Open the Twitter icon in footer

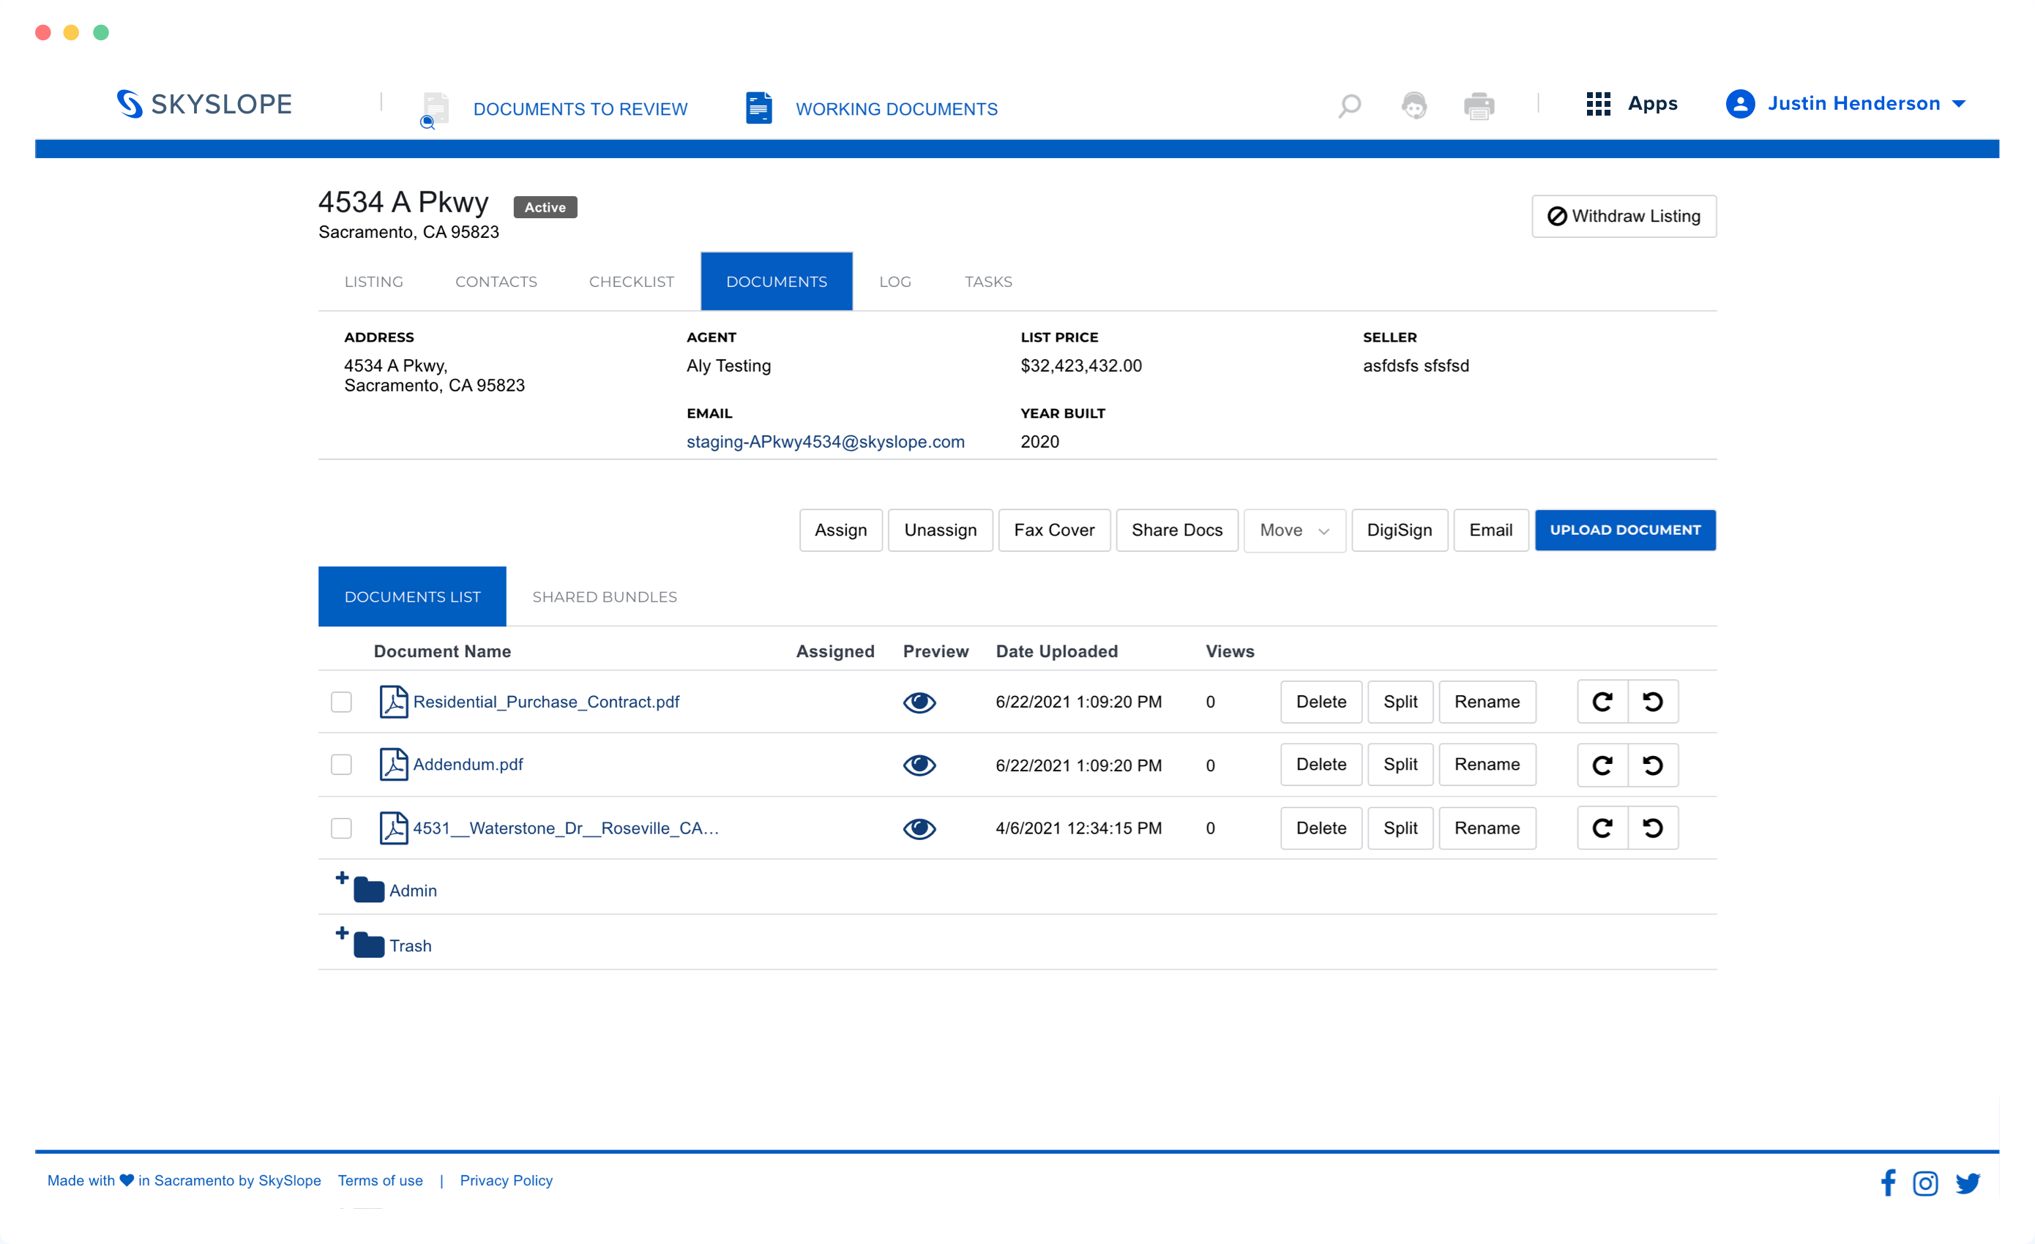[x=1967, y=1183]
